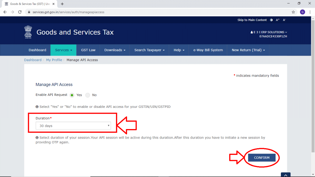Open the GST Law nav item
The image size is (315, 177).
[x=88, y=50]
